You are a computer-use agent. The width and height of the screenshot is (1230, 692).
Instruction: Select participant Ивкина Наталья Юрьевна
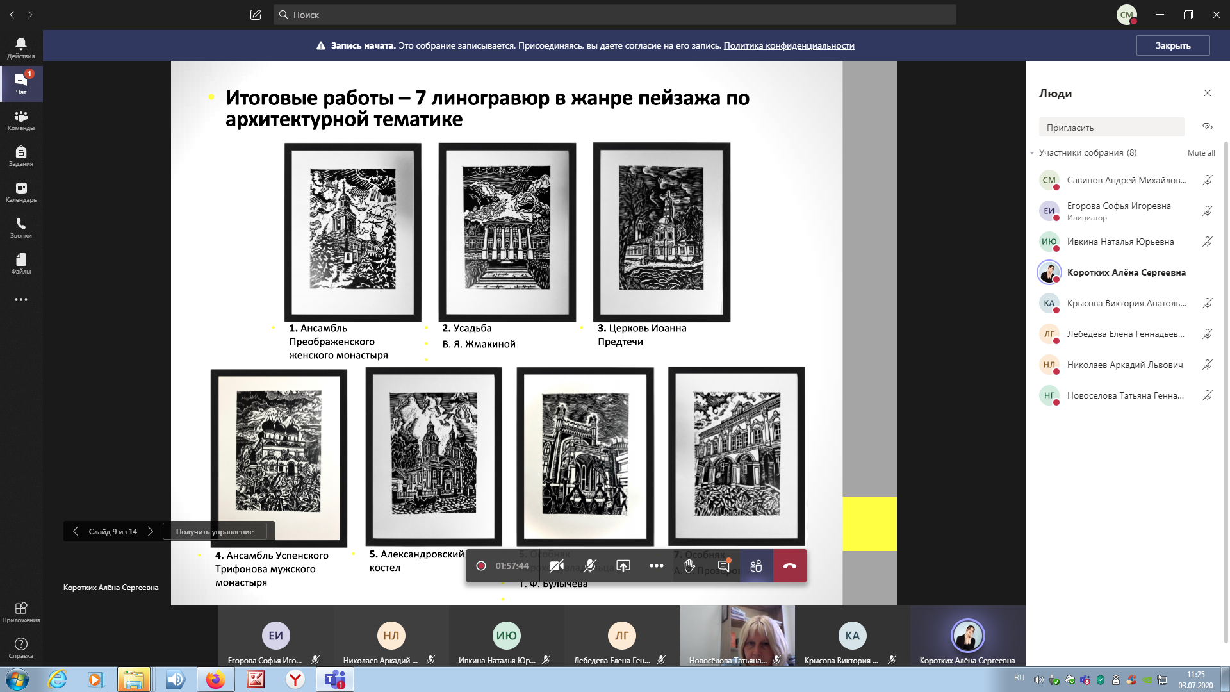(1127, 242)
